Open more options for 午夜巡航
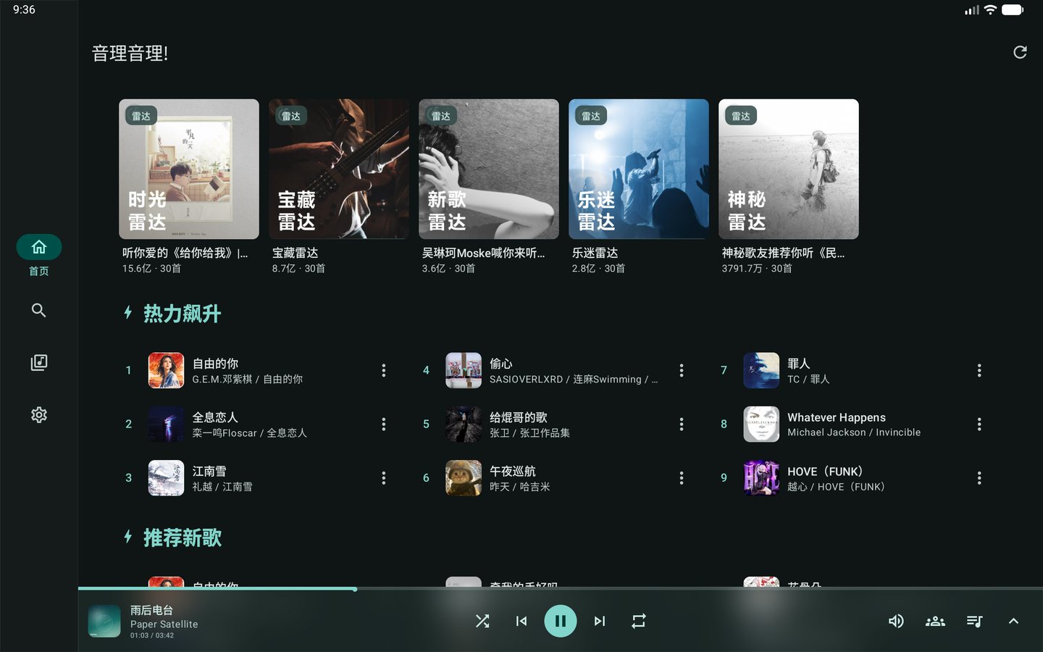The height and width of the screenshot is (652, 1043). coord(682,477)
